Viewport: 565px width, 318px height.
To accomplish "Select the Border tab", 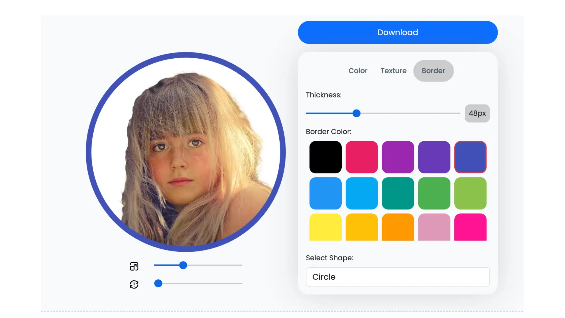I will tap(433, 71).
